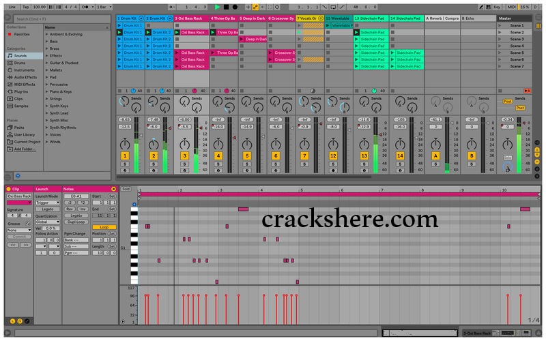Click the track 1 pan knob
This screenshot has width=546, height=341.
click(125, 144)
